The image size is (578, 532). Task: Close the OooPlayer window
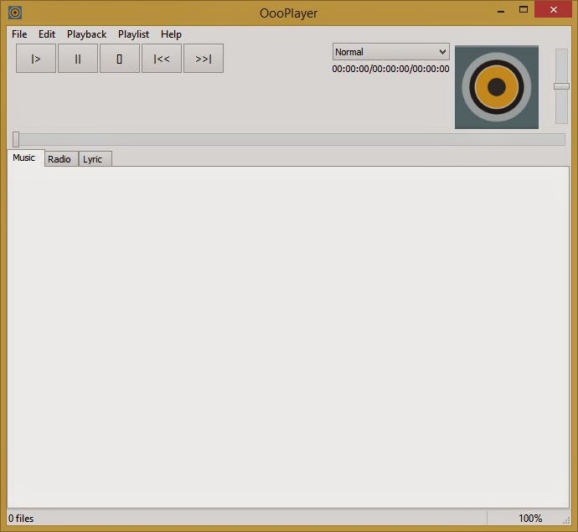click(554, 9)
